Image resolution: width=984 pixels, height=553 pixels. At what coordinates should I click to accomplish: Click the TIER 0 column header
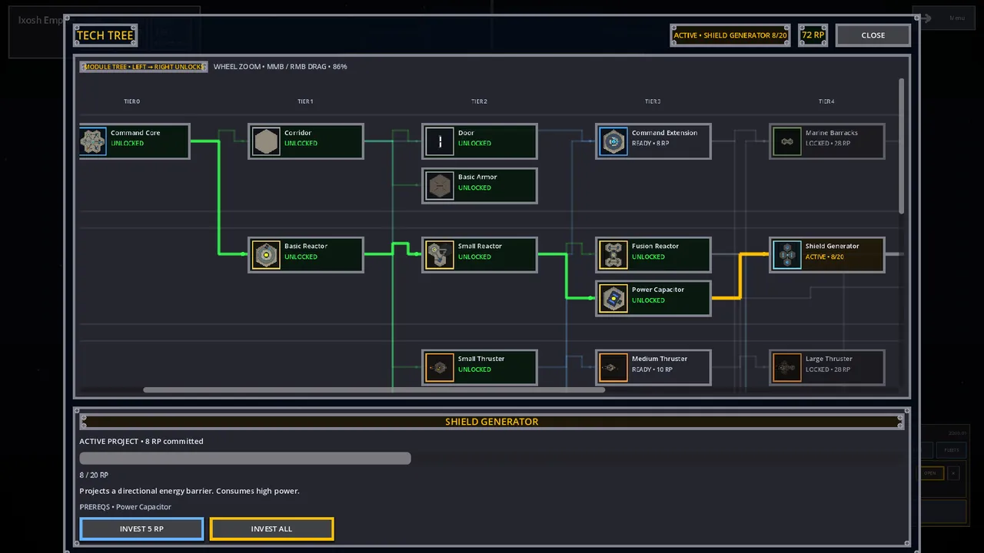(x=132, y=101)
